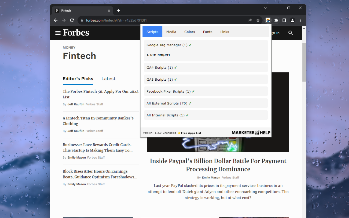Expand the GA4 Scripts section
This screenshot has width=349, height=218.
point(206,68)
